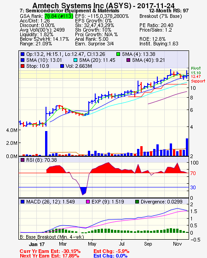Click the latest November volume bar
Image resolution: width=207 pixels, height=258 pixels.
click(187, 147)
